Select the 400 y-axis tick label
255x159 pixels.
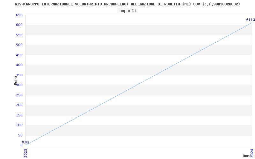point(19,65)
